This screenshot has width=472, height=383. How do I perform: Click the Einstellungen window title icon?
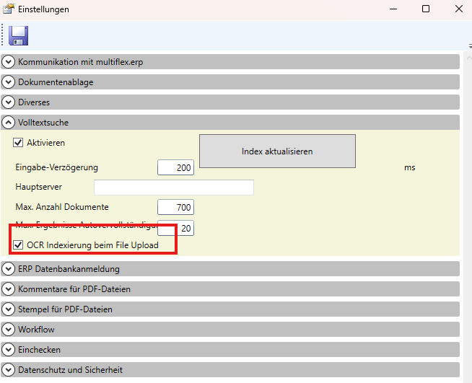(8, 9)
